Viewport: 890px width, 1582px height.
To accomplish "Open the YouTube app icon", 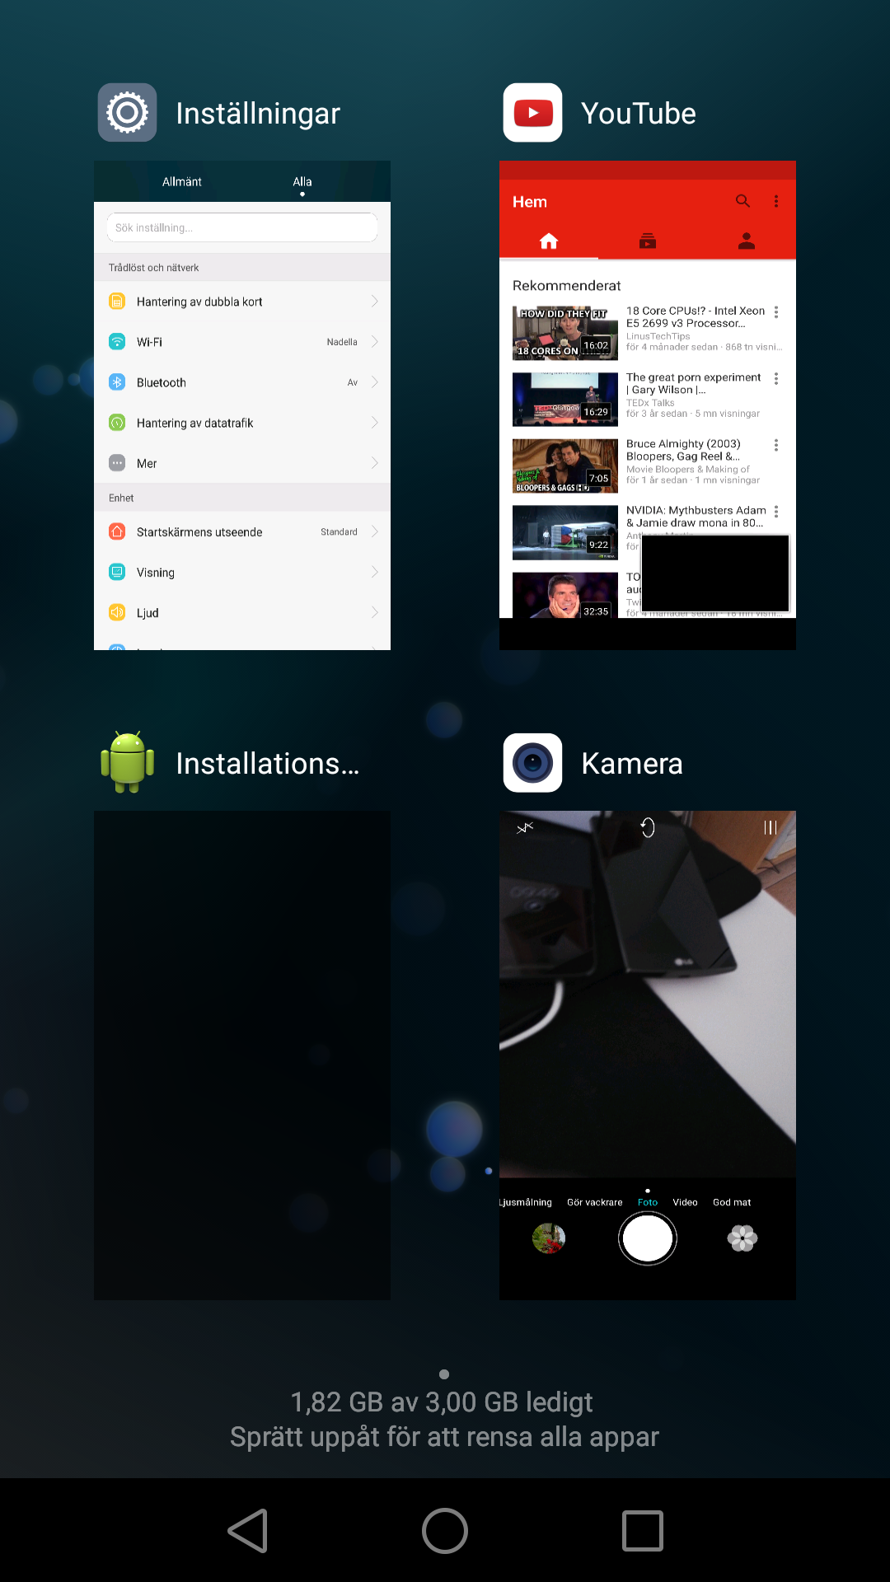I will 533,112.
